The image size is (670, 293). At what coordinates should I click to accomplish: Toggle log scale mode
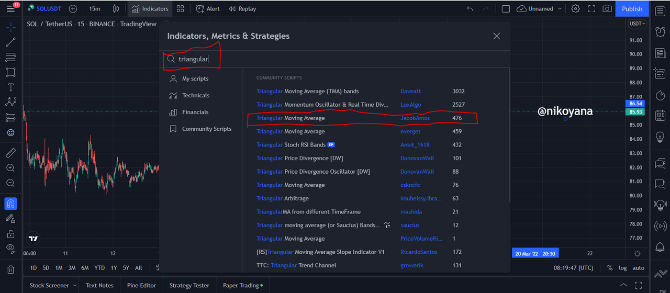(622, 268)
